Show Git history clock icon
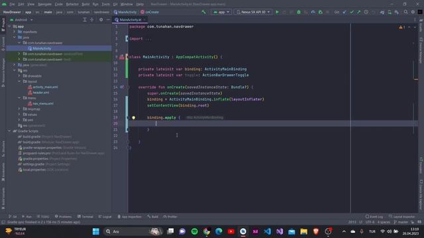Image resolution: width=424 pixels, height=238 pixels. (x=366, y=12)
